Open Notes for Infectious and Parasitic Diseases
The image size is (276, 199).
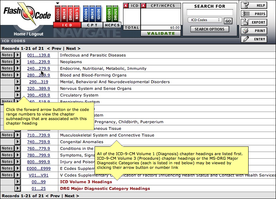point(7,55)
